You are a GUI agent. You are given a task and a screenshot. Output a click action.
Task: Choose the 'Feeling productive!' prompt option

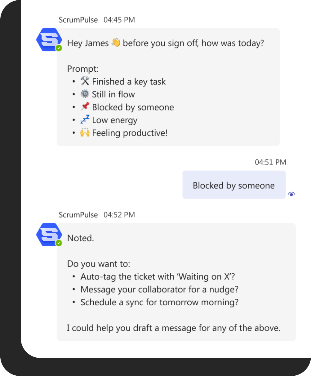(130, 133)
